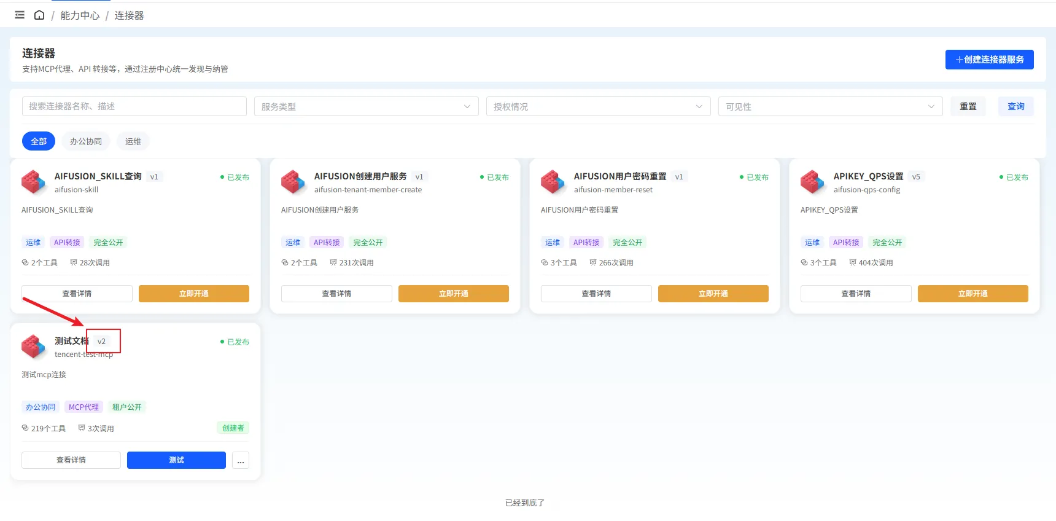Focus the 搜索连接器名称、描述 search field
The width and height of the screenshot is (1056, 521).
click(134, 106)
